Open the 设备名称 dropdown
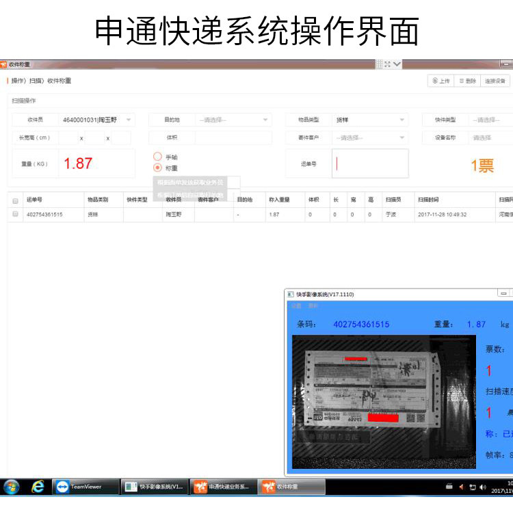Viewport: 513px width, 525px height. click(491, 137)
